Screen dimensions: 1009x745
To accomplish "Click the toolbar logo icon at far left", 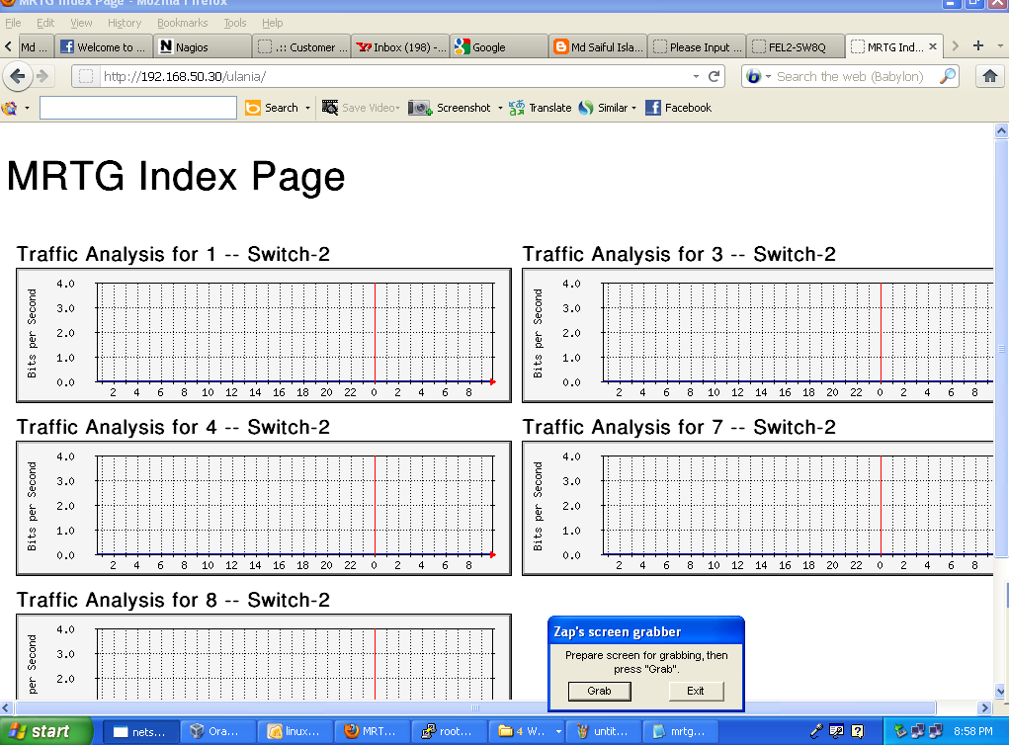I will (x=10, y=108).
